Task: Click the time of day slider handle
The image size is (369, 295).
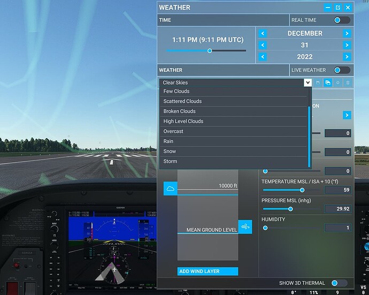Action: 210,51
